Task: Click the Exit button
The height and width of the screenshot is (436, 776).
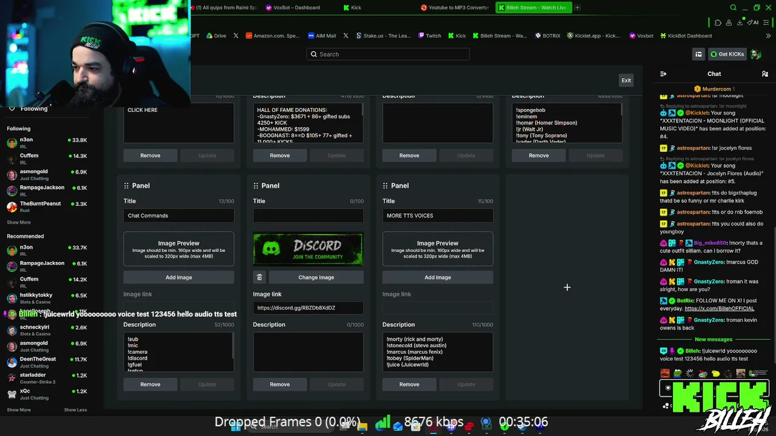Action: (626, 80)
